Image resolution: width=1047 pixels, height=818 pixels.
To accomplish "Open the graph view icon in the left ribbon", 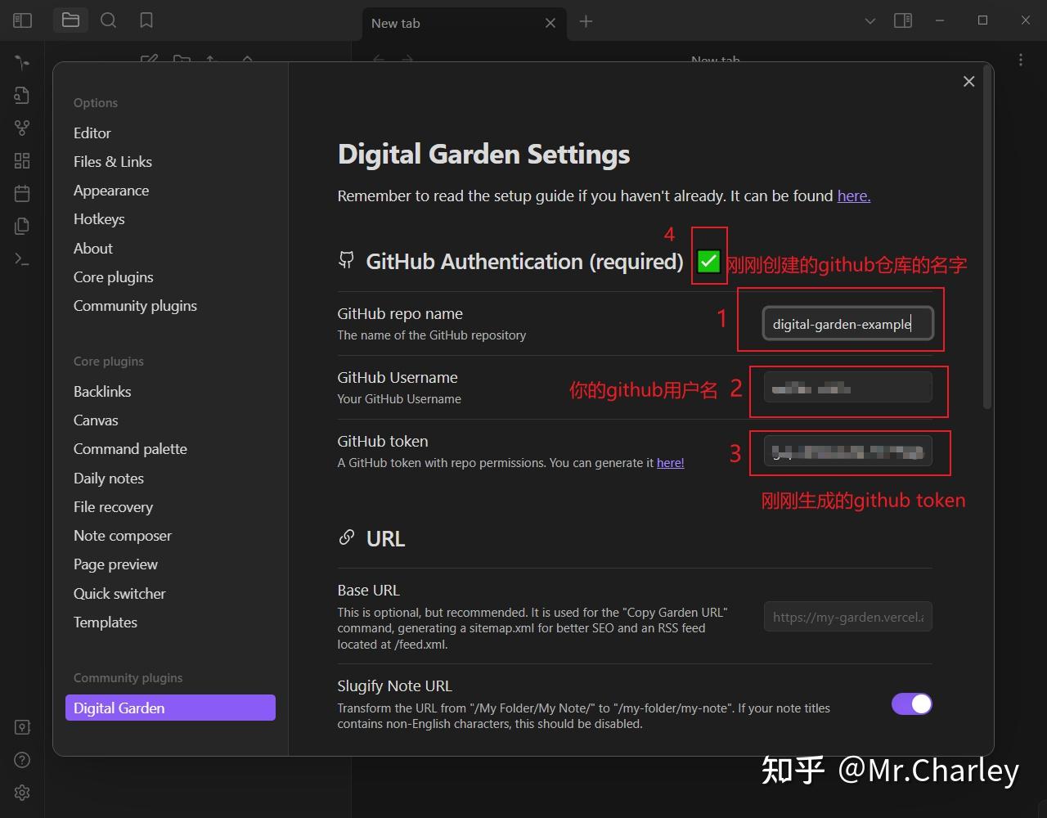I will coord(22,128).
